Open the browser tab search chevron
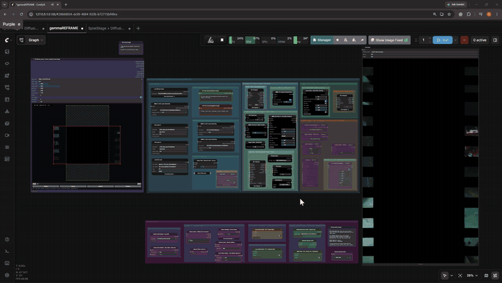Screen dimensions: 502x283 (4, 4)
